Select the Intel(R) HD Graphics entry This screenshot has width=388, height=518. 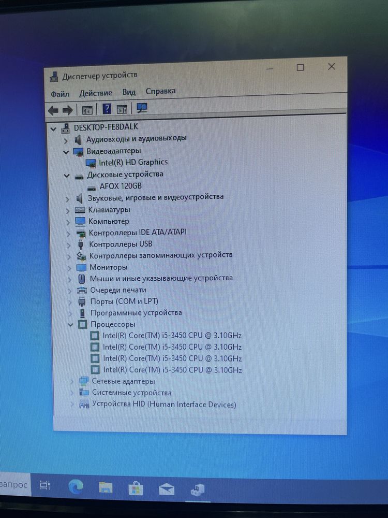(133, 162)
